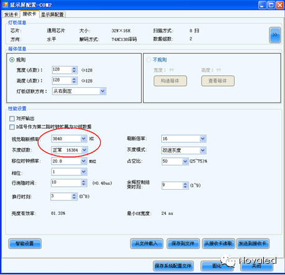Click the 宽度(点数) spinner arrows
Viewport: 285px width, 275px height.
point(74,70)
